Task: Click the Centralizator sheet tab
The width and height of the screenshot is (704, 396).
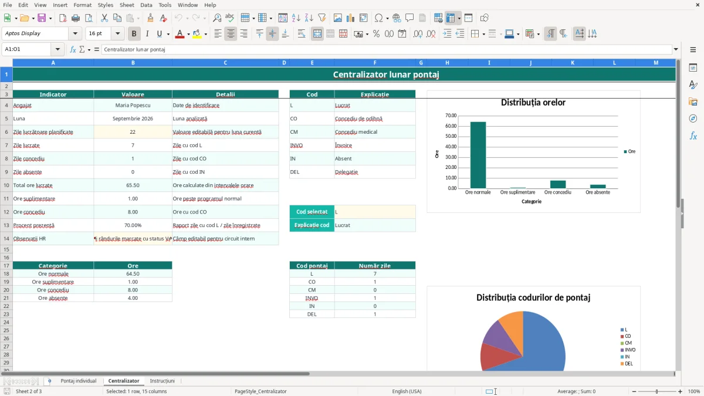Action: [124, 381]
